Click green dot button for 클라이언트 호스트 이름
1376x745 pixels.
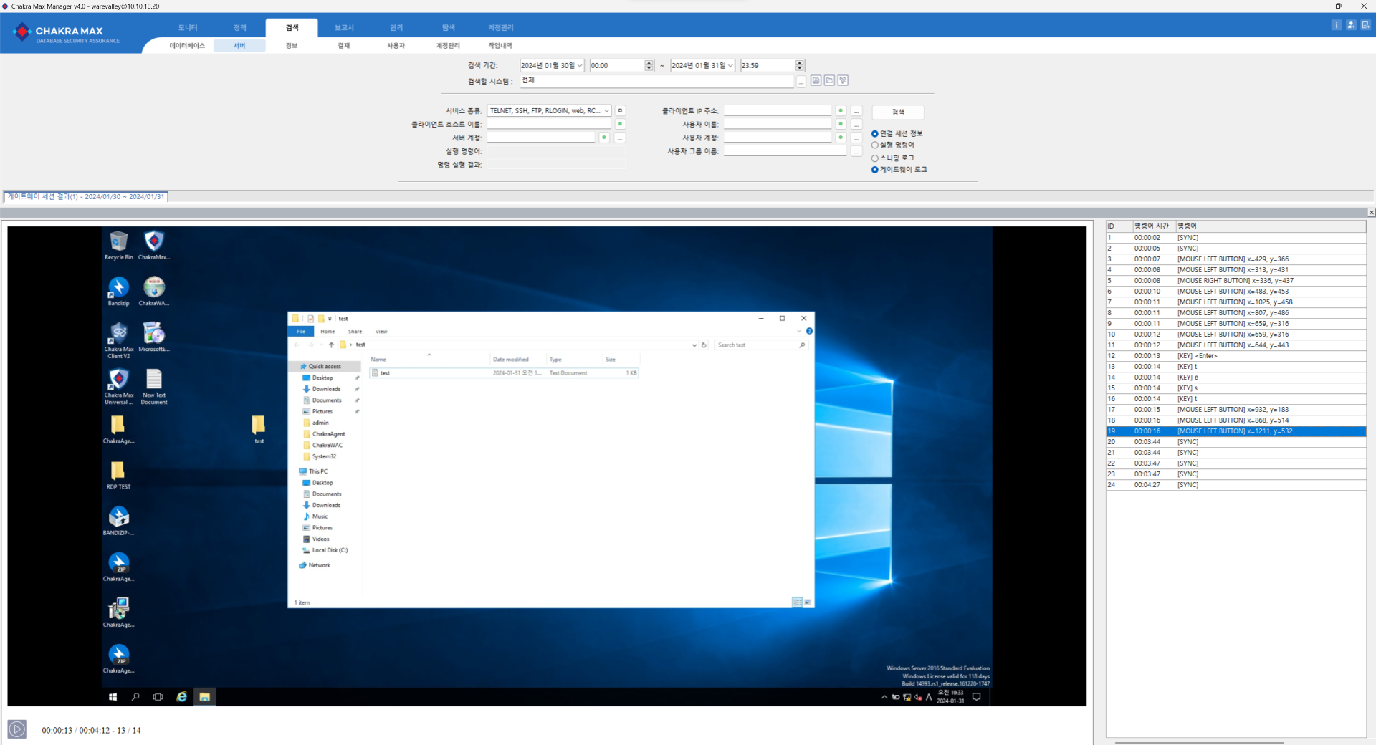pos(620,124)
